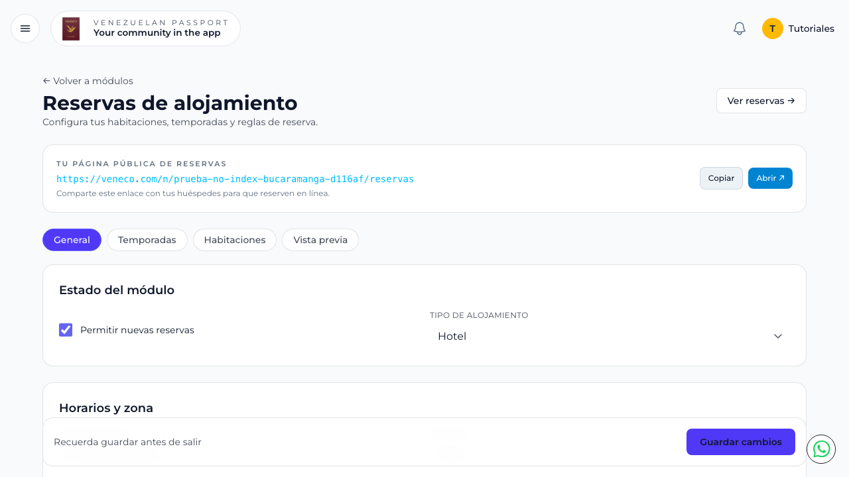
Task: Click the Ver reservas button
Action: (761, 101)
